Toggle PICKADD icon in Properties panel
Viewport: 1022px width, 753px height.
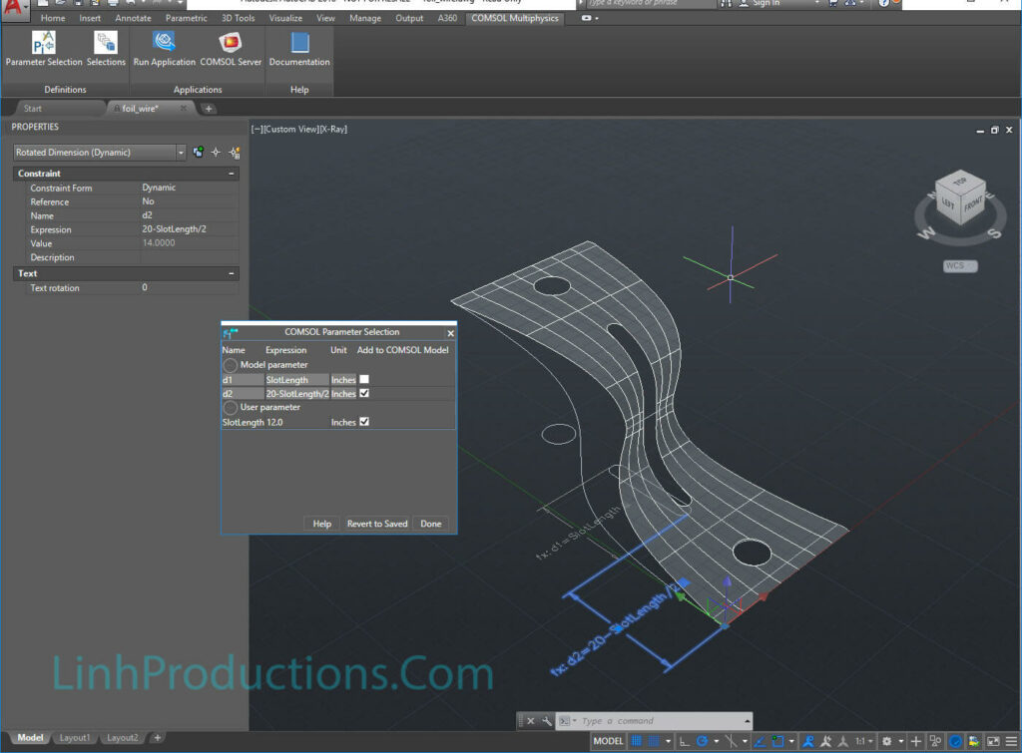pyautogui.click(x=199, y=153)
